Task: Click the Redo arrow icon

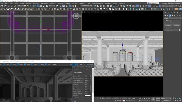Action: (x=5, y=6)
